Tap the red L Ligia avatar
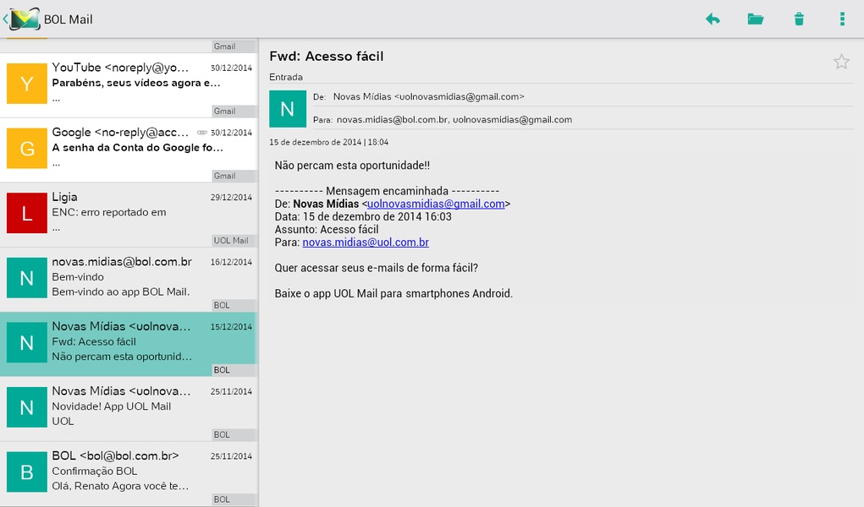Viewport: 864px width, 507px height. (27, 213)
